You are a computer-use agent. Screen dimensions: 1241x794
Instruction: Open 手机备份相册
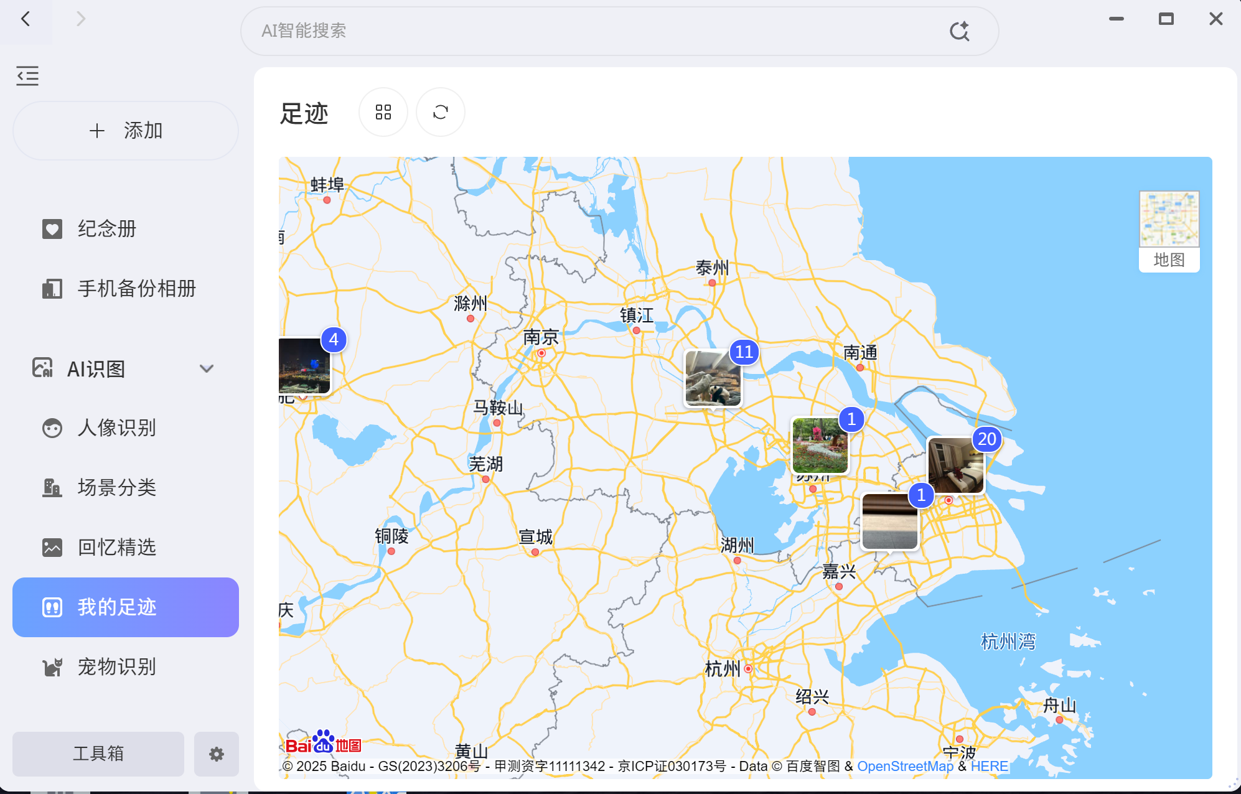[x=136, y=289]
